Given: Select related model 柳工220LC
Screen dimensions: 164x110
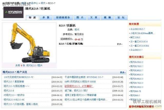Looking at the screenshot, I should tap(135, 37).
